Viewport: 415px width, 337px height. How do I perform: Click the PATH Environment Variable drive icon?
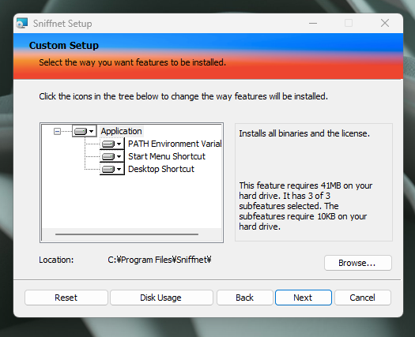[108, 144]
